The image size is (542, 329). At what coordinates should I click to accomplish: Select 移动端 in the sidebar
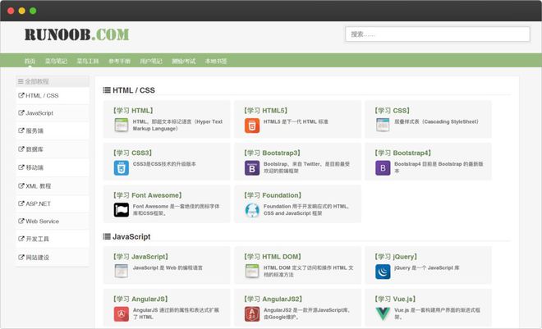(x=53, y=167)
